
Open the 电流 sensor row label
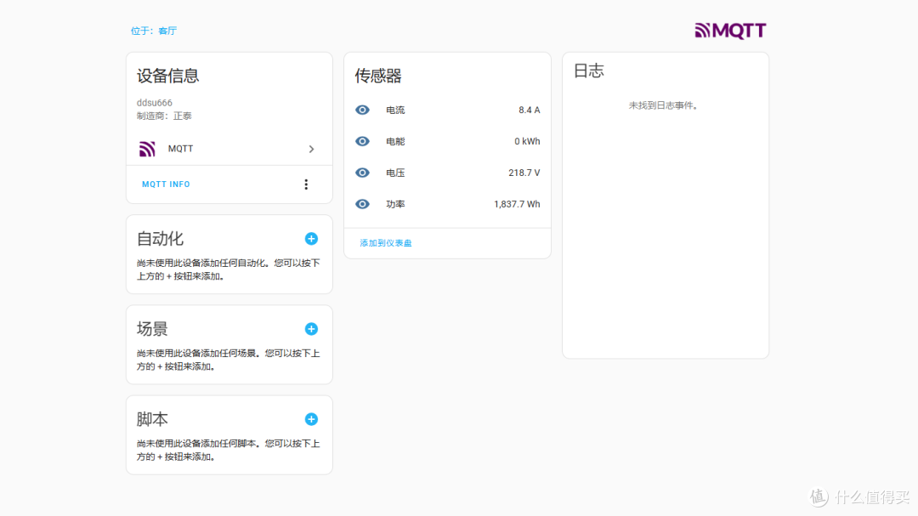point(395,111)
